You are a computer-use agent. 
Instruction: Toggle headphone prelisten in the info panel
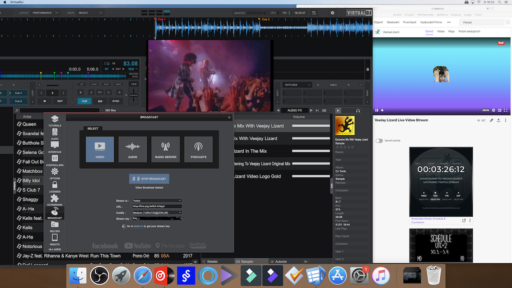[358, 110]
